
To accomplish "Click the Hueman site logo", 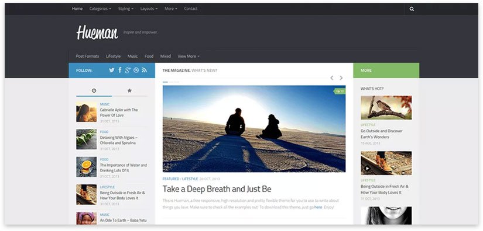I will pyautogui.click(x=97, y=32).
